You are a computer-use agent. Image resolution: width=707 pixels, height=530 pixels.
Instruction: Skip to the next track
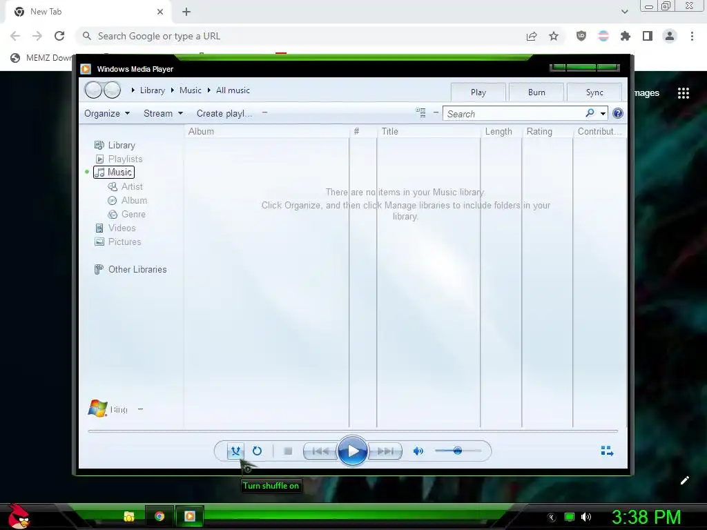point(385,451)
